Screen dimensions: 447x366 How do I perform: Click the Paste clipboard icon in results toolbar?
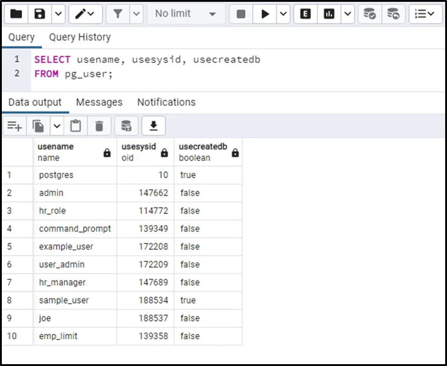click(76, 126)
